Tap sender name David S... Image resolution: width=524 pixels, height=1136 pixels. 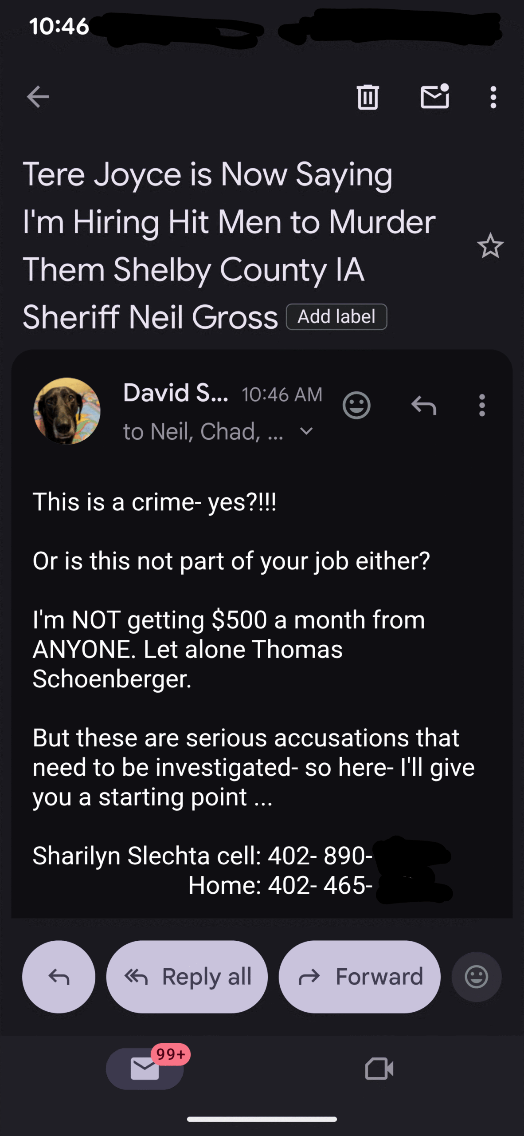tap(176, 393)
